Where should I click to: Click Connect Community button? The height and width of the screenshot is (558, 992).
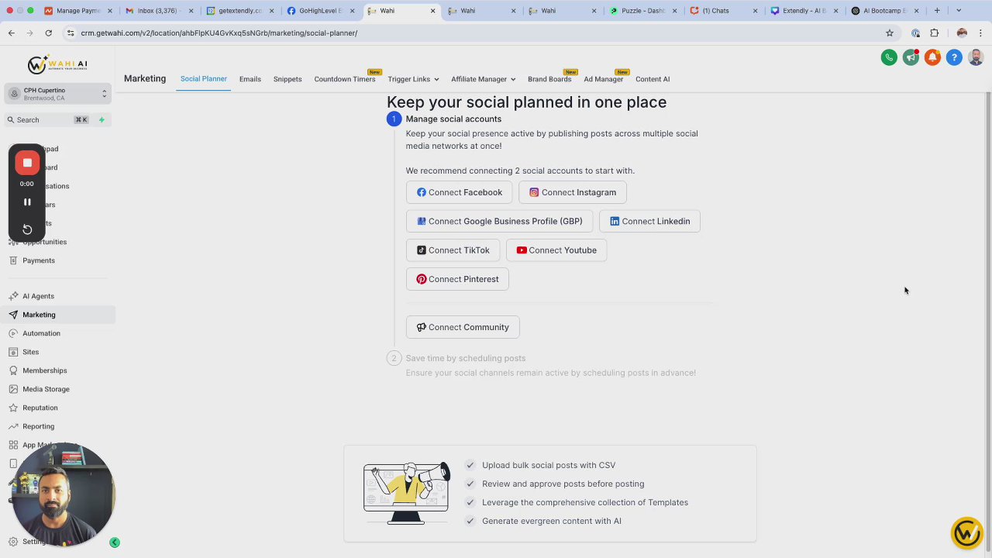point(463,327)
